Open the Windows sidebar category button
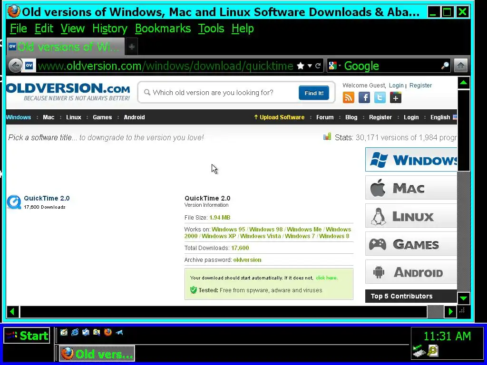This screenshot has height=365, width=487. pos(411,160)
